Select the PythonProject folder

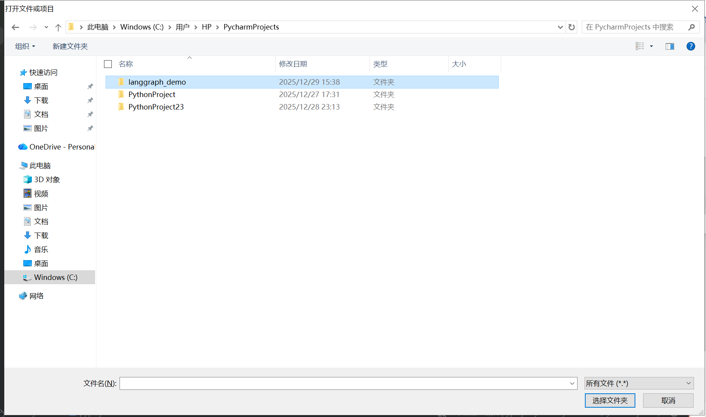[x=302, y=94]
